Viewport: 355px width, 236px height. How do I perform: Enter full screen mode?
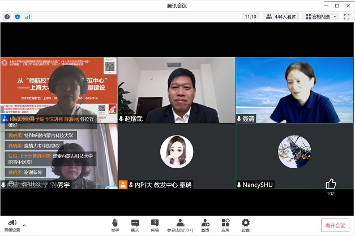pos(347,17)
